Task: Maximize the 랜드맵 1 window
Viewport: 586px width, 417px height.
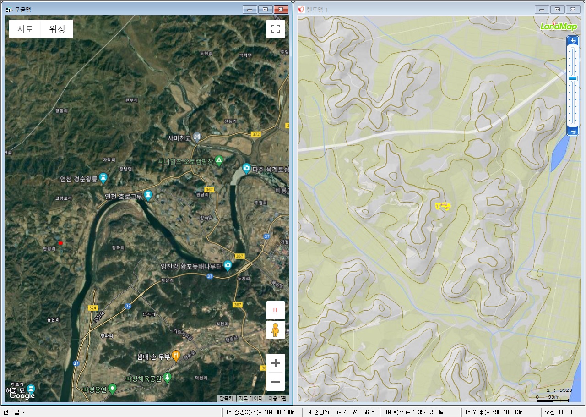Action: (x=558, y=9)
